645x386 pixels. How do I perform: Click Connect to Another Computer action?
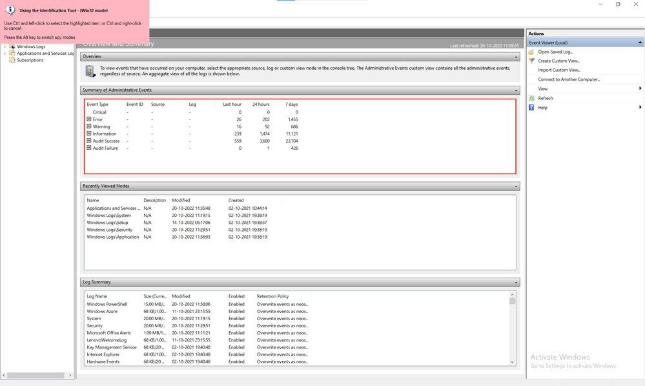click(x=569, y=79)
